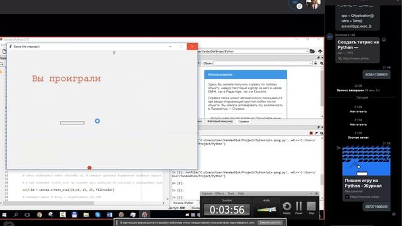This screenshot has height=226, width=402.
Task: Click the article thumbnail image with blue bricks
Action: (366, 161)
